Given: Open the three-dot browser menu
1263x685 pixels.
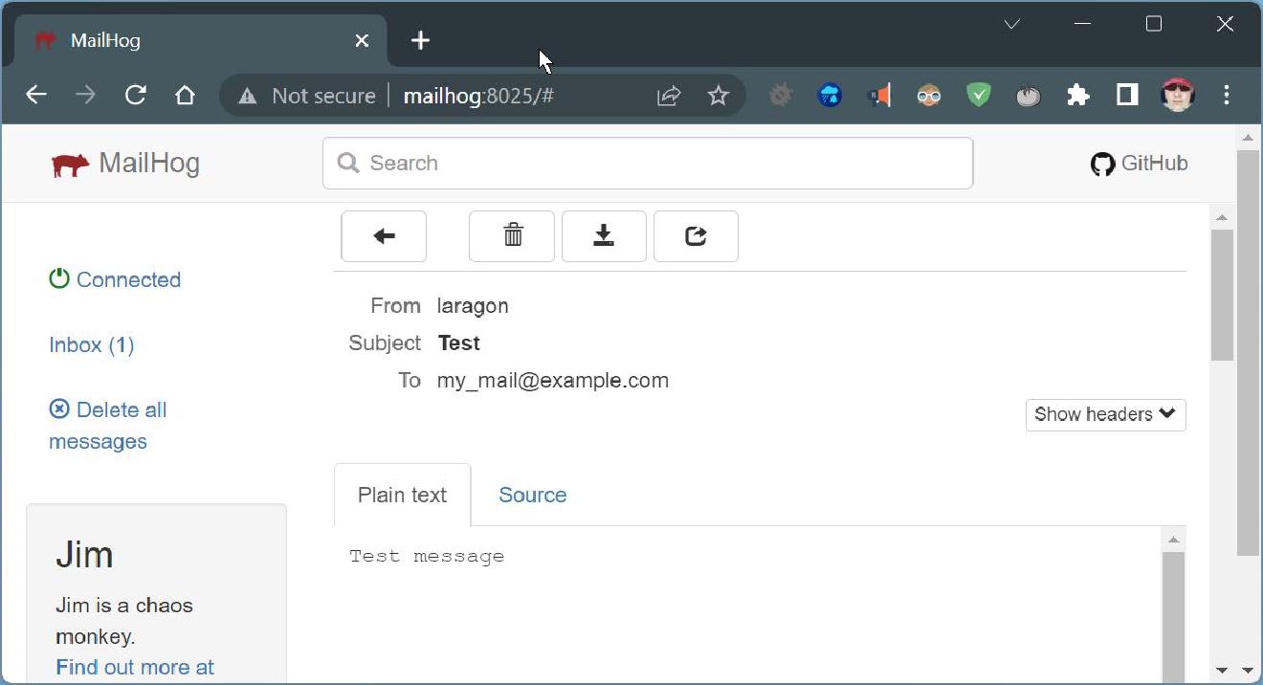Looking at the screenshot, I should (1227, 95).
